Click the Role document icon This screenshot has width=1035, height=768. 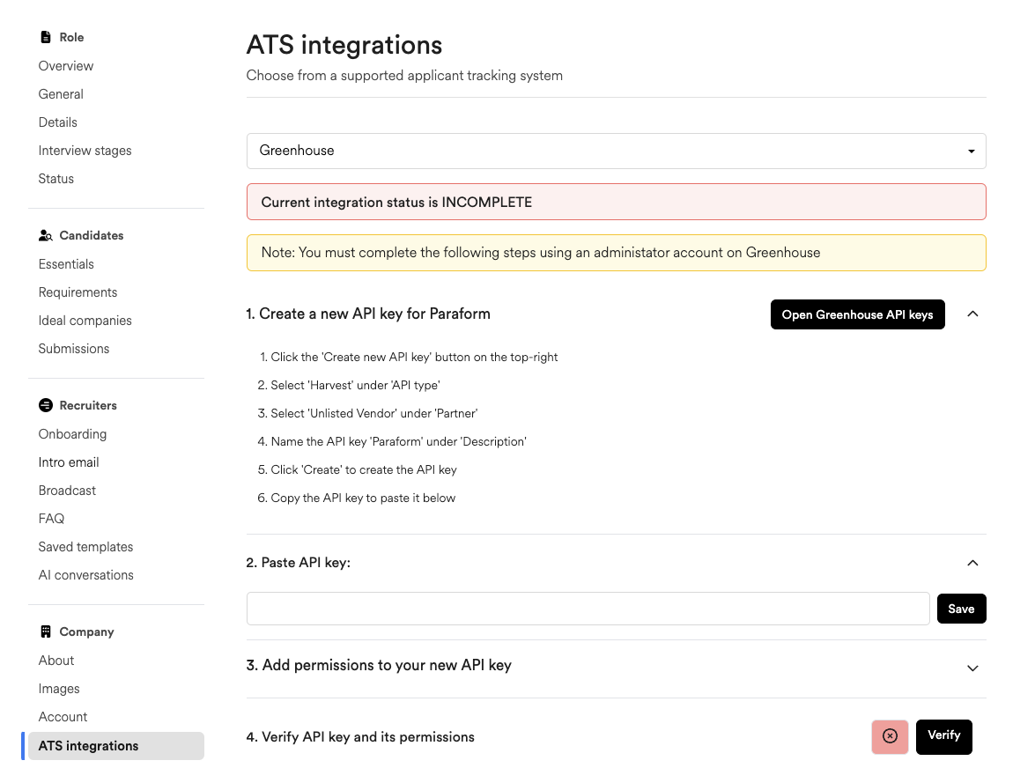tap(46, 37)
